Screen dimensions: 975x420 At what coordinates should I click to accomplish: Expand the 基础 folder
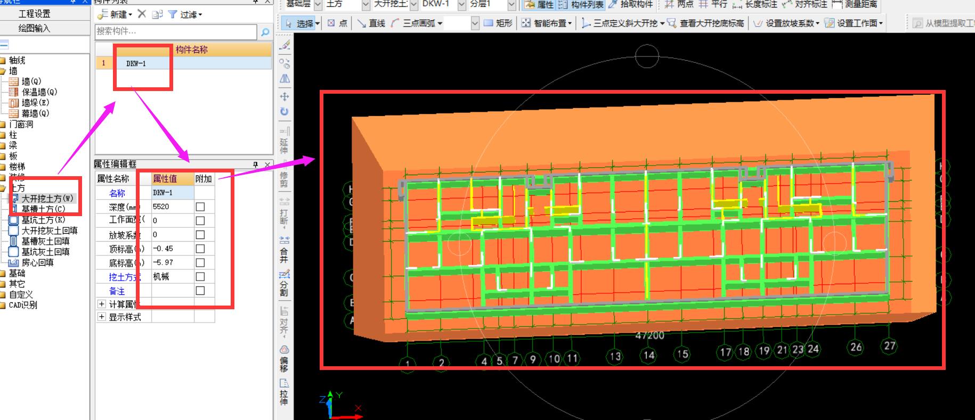pyautogui.click(x=17, y=273)
